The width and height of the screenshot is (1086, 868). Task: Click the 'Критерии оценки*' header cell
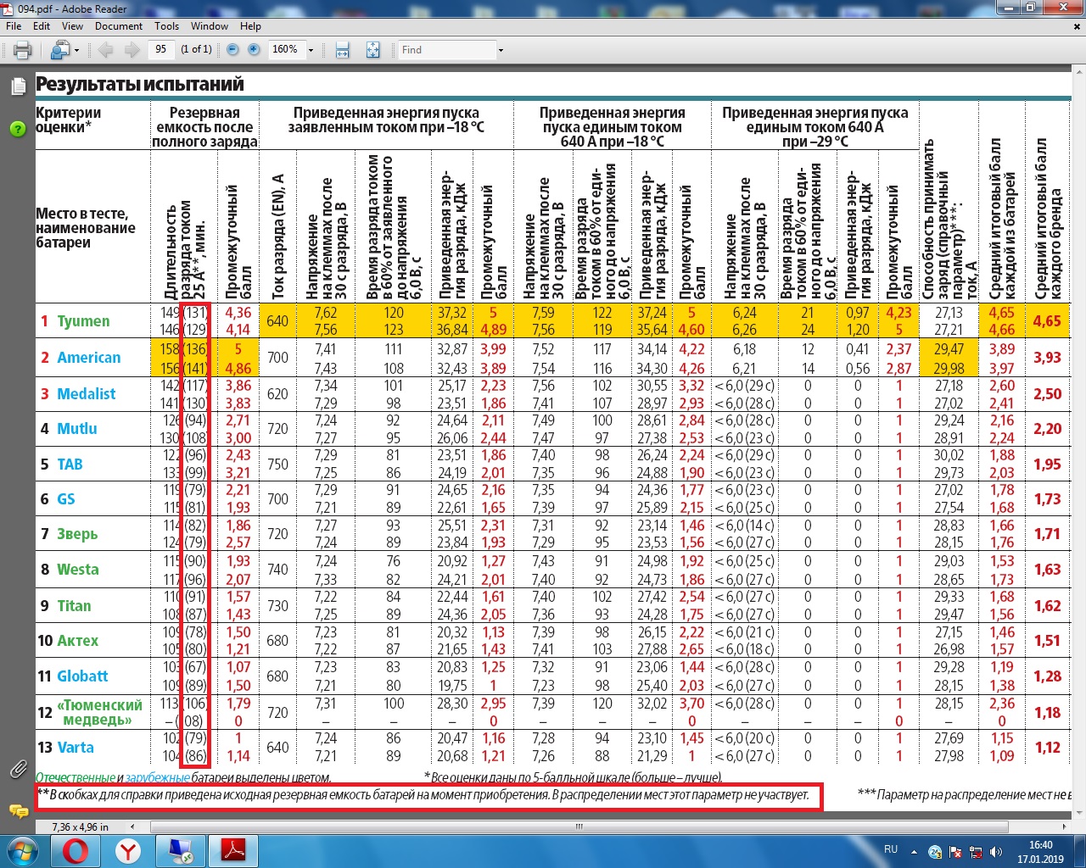coord(68,120)
